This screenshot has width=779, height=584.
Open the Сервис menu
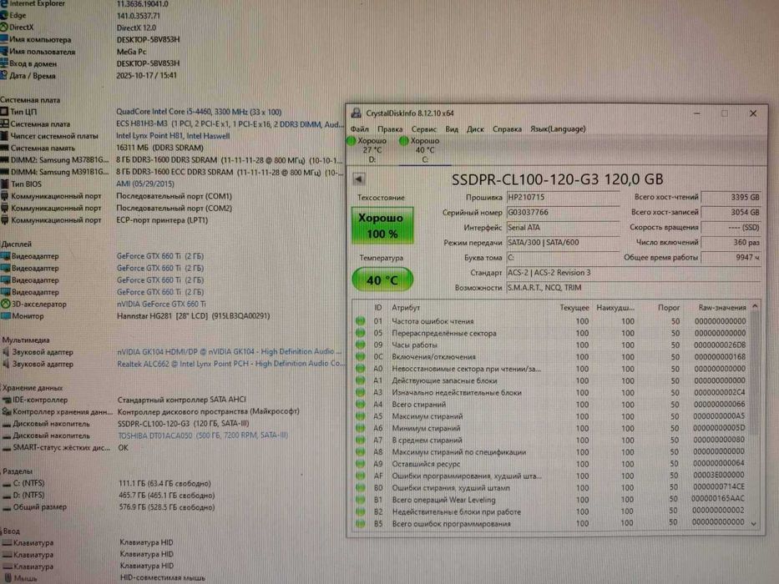(424, 128)
